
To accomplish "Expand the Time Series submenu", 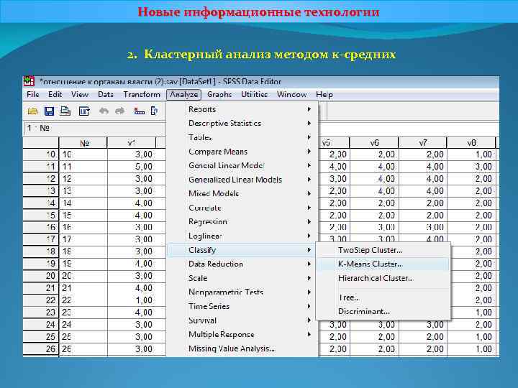I will 242,306.
